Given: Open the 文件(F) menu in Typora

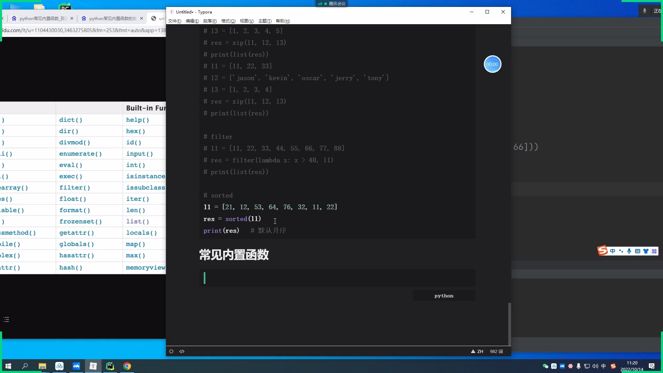Looking at the screenshot, I should (175, 21).
